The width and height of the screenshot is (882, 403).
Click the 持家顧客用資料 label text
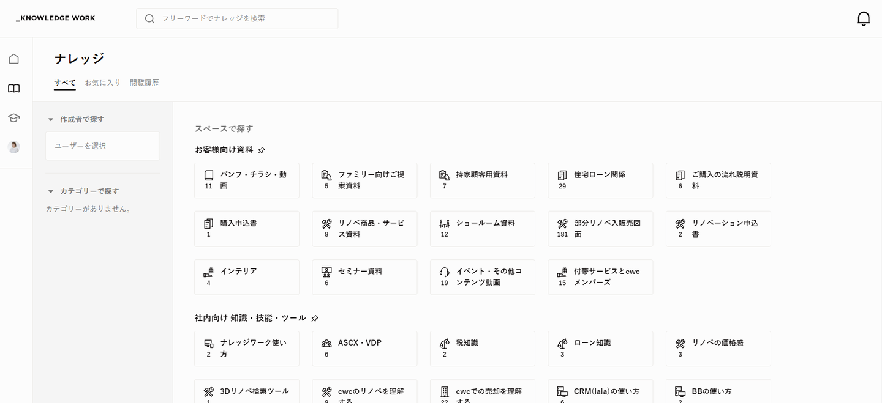482,175
